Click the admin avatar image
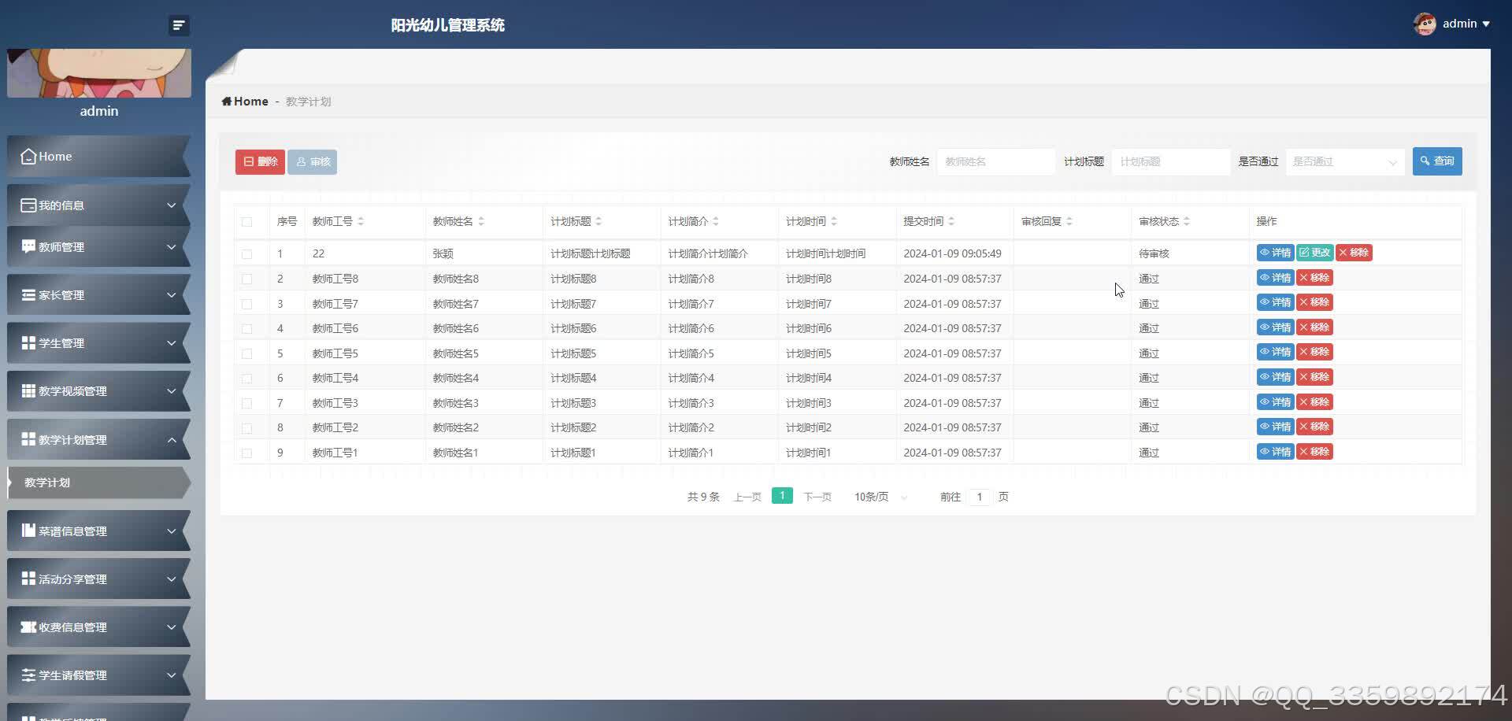The image size is (1512, 721). 1425,23
